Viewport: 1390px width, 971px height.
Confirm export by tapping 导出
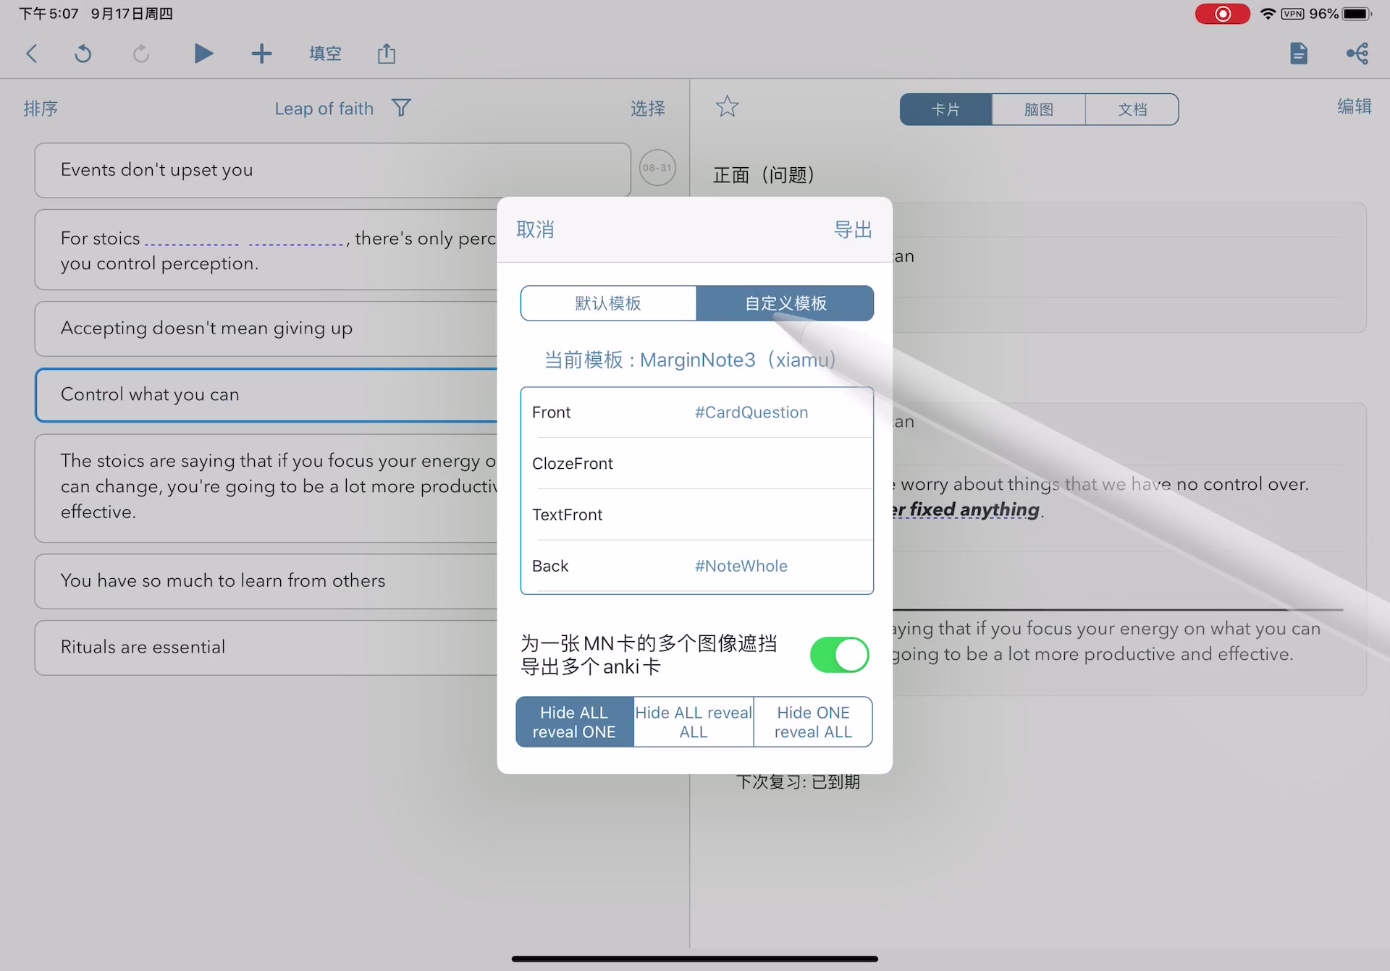pos(853,229)
